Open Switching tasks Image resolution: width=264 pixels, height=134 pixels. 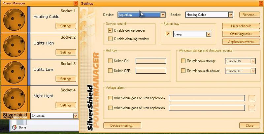click(x=241, y=34)
